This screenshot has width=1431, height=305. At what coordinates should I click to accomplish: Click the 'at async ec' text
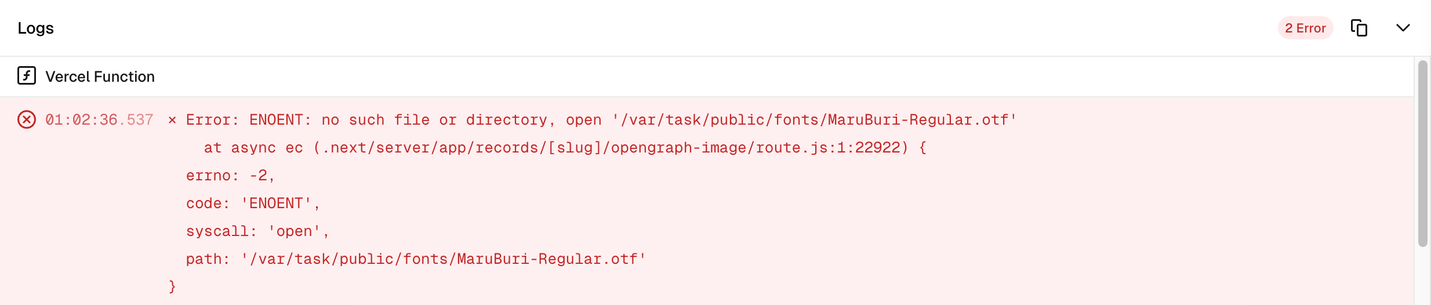(x=253, y=148)
